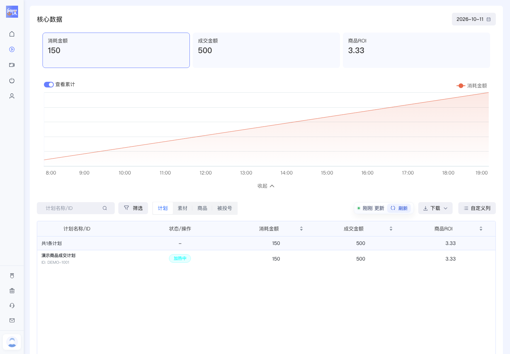Click the medal icon in the sidebar
Image resolution: width=510 pixels, height=354 pixels.
pyautogui.click(x=12, y=276)
